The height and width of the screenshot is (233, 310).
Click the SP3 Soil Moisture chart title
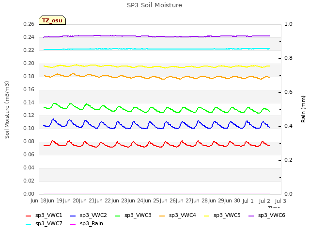155,5
